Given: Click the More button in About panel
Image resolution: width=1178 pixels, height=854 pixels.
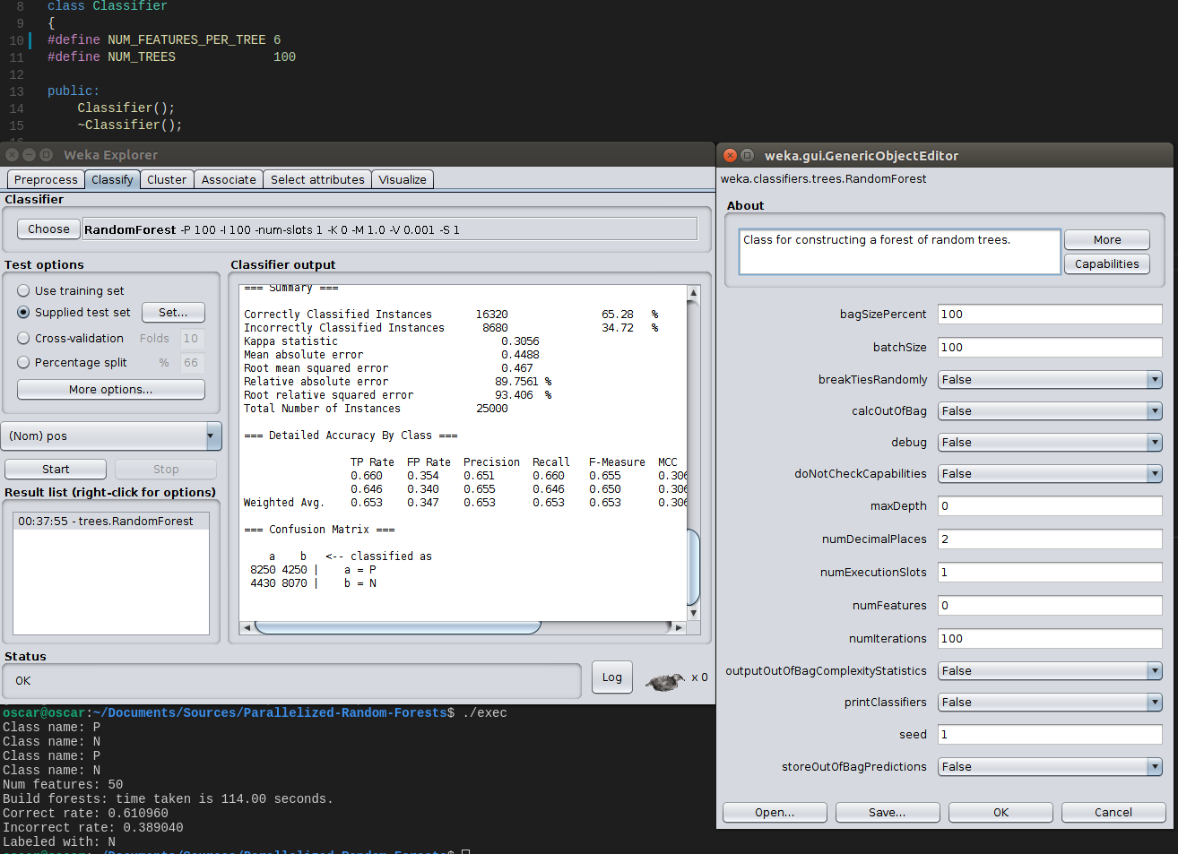Looking at the screenshot, I should 1107,239.
